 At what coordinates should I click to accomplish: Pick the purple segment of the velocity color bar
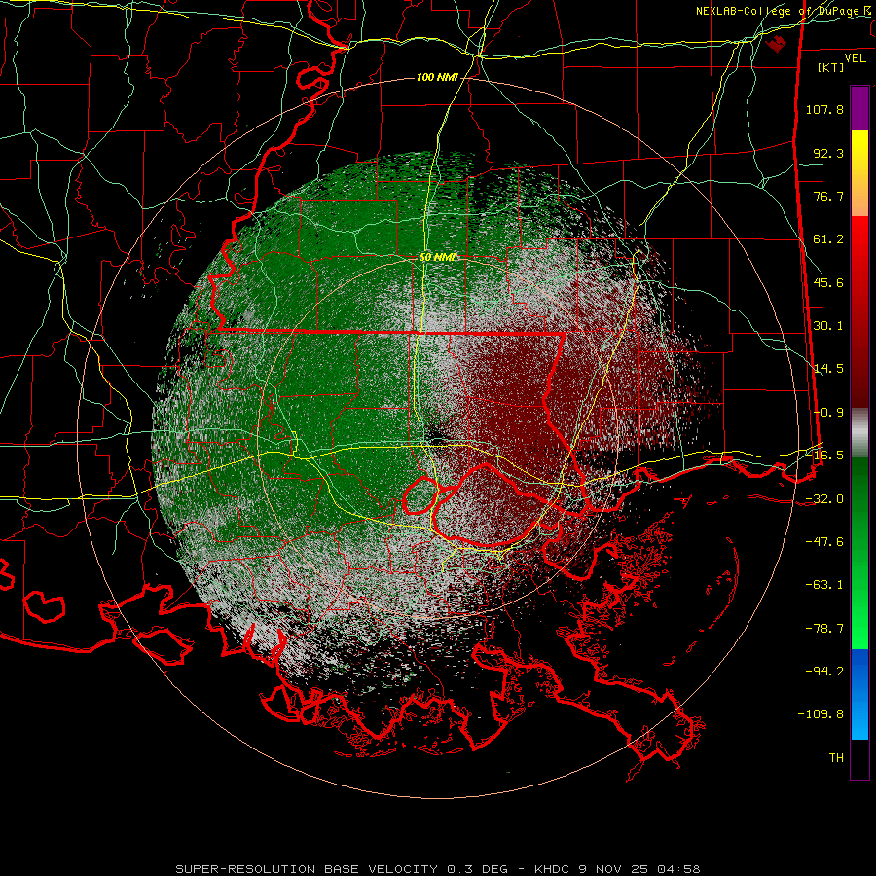pos(859,108)
